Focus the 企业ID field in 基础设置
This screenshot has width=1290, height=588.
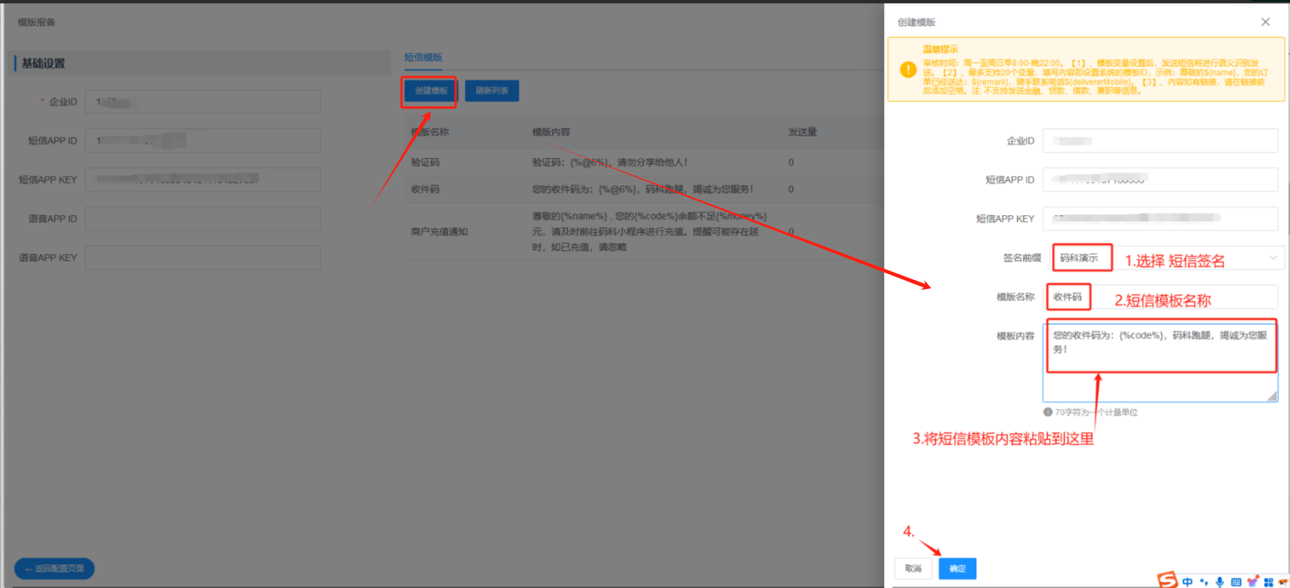203,101
